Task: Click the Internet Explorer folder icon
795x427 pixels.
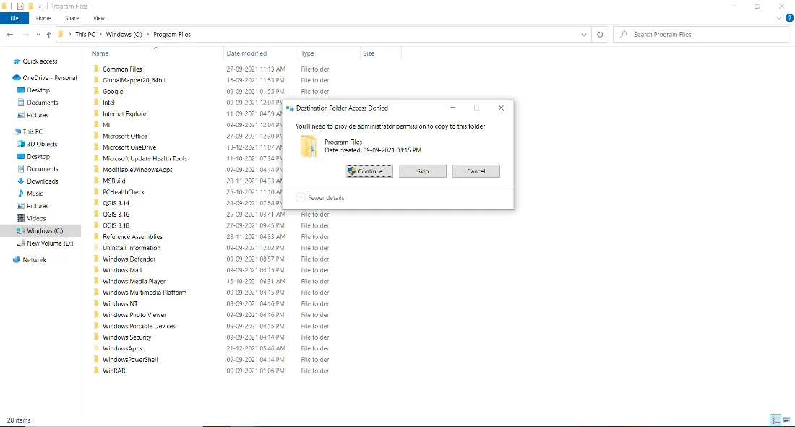Action: 96,113
